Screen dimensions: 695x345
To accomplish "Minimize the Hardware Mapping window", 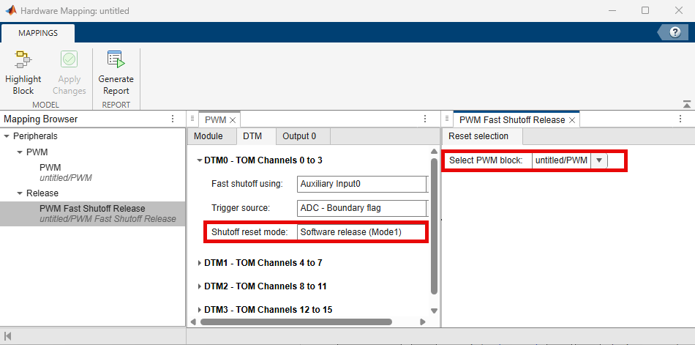I will pos(612,10).
